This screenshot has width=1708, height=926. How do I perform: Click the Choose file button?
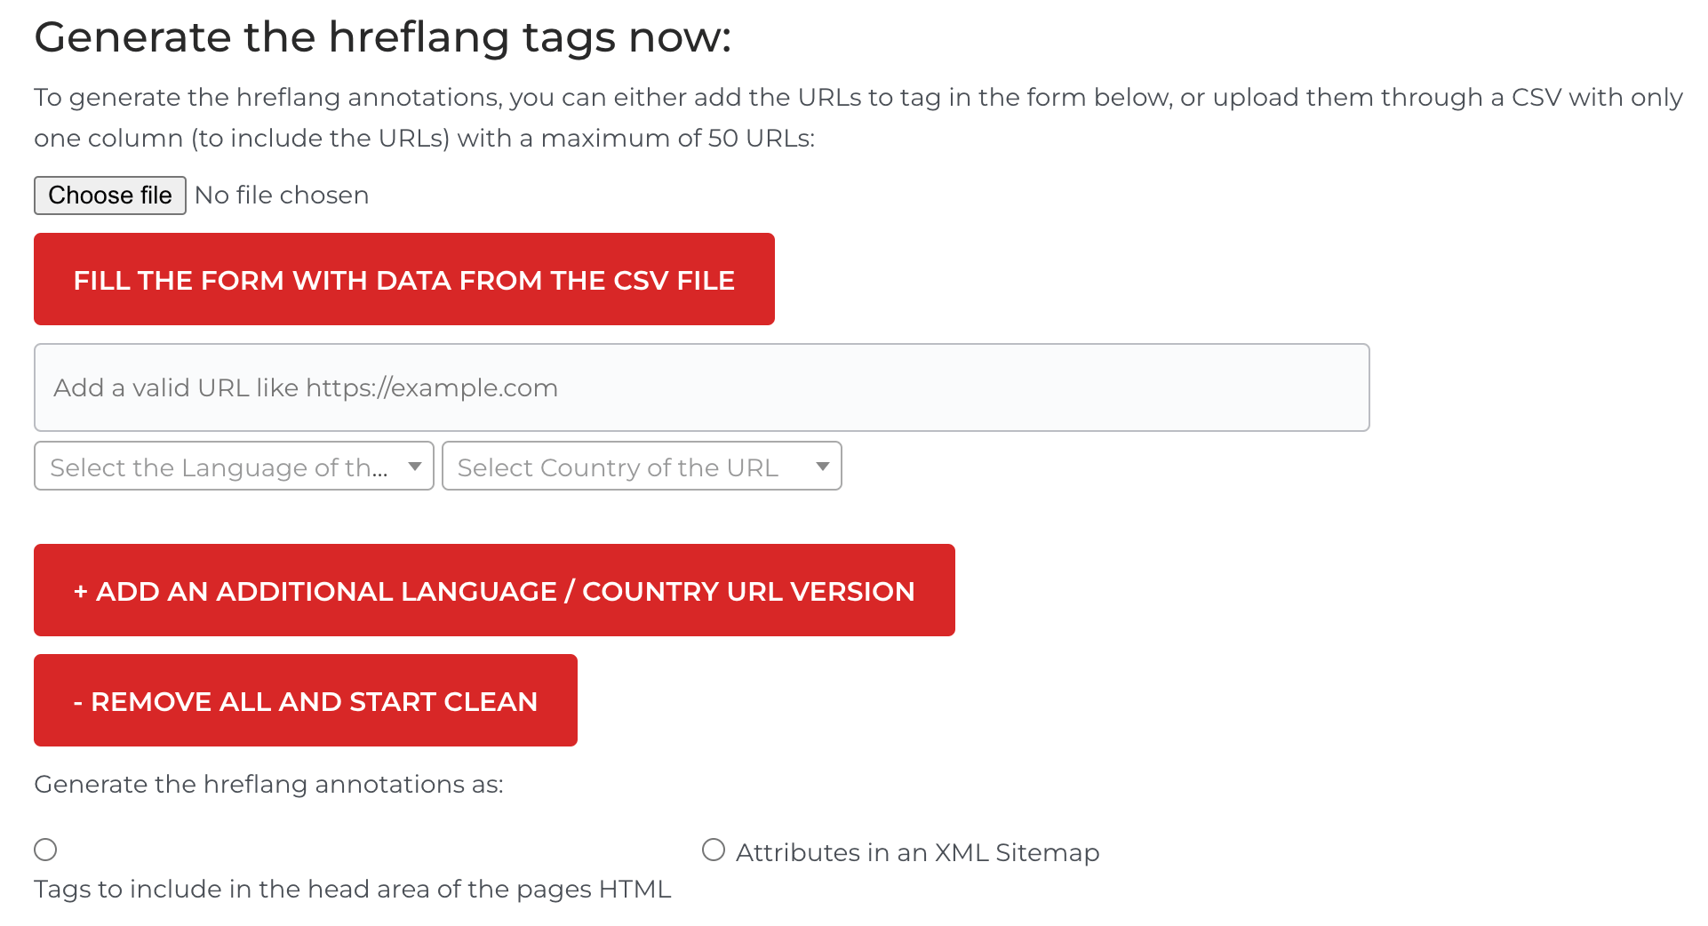109,195
